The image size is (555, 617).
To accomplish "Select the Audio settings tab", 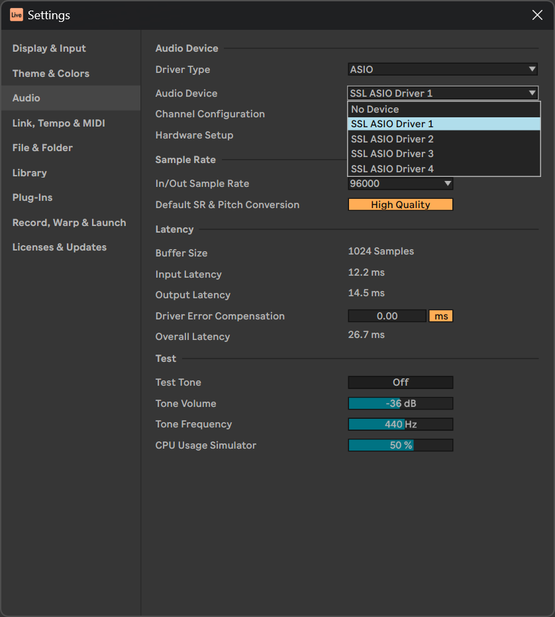I will (71, 98).
